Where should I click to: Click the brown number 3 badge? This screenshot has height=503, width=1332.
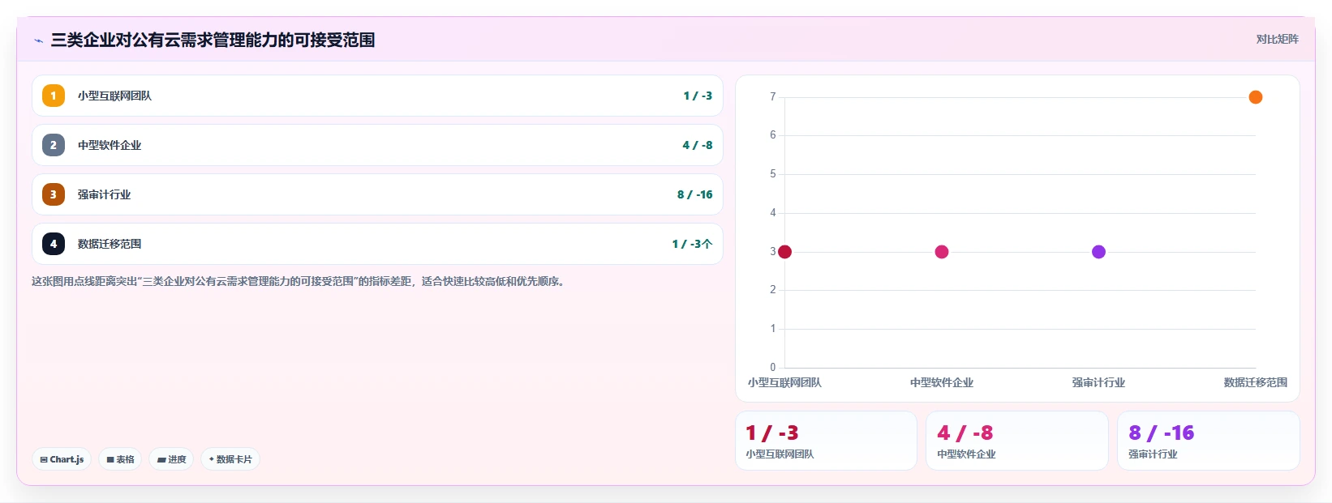tap(54, 194)
